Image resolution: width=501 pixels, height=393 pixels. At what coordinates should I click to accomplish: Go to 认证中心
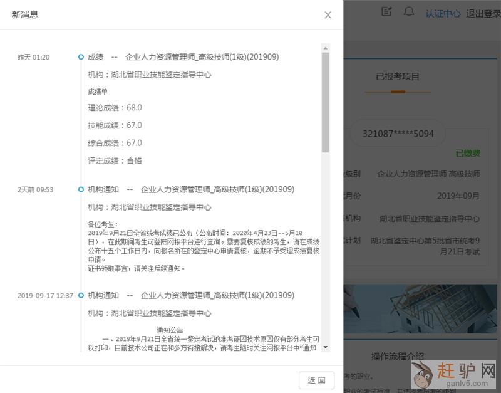point(443,13)
